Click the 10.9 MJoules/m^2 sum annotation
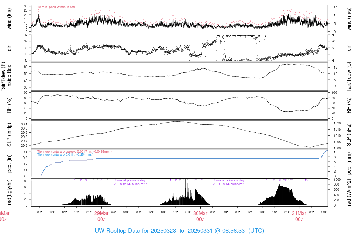This screenshot has width=359, height=245. tap(229, 184)
